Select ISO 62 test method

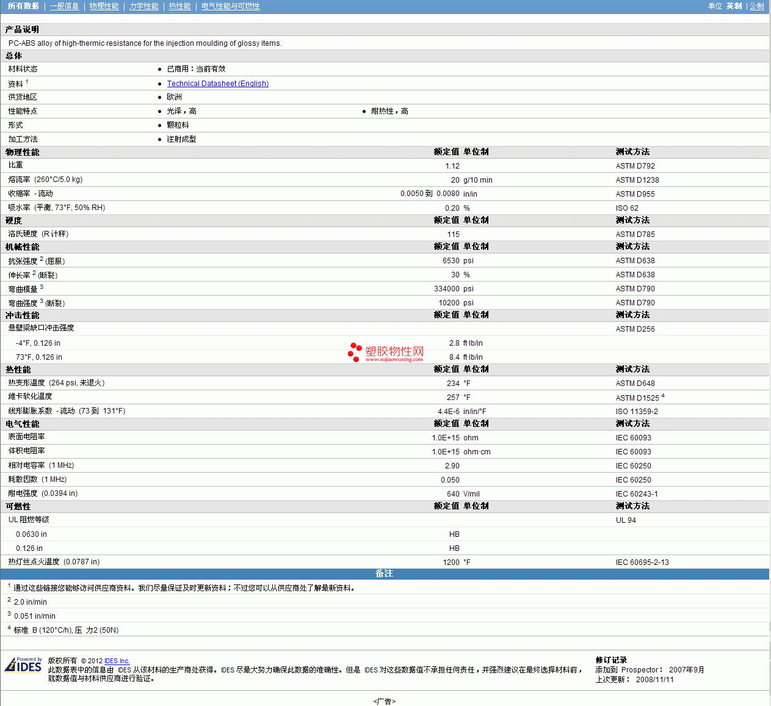[x=627, y=208]
